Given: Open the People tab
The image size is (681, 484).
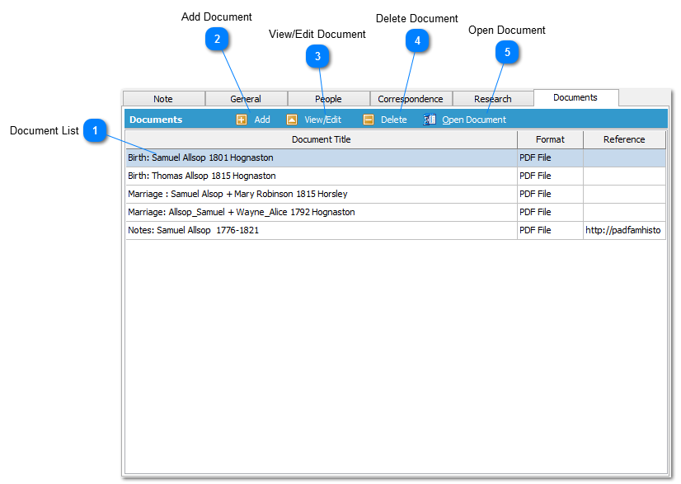Looking at the screenshot, I should point(327,98).
